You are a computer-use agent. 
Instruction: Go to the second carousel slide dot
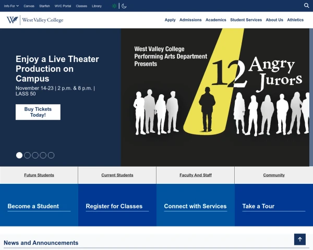[x=27, y=155]
